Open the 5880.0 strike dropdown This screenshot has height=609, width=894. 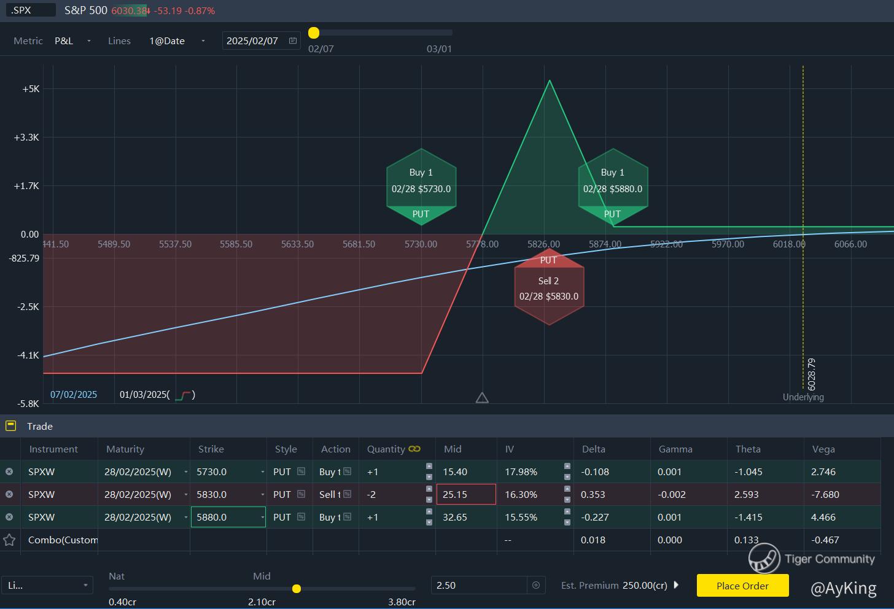[263, 517]
